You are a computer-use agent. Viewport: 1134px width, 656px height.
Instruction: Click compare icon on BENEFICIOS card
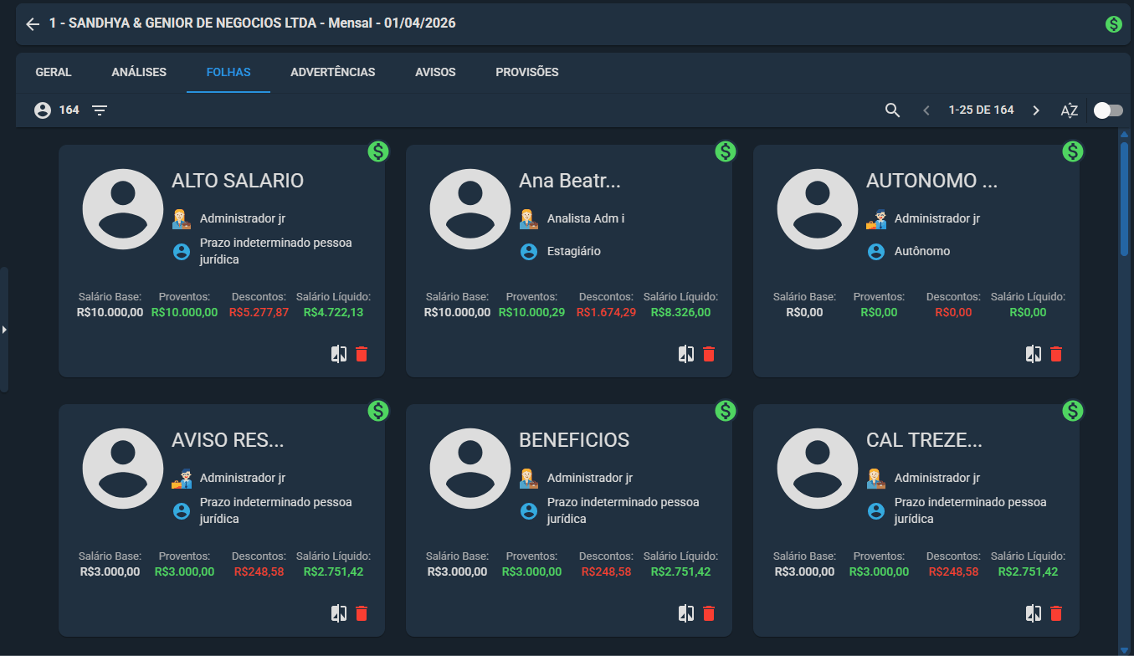[686, 613]
